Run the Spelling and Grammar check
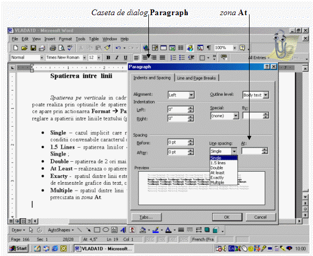This screenshot has height=256, width=313. tap(70, 48)
